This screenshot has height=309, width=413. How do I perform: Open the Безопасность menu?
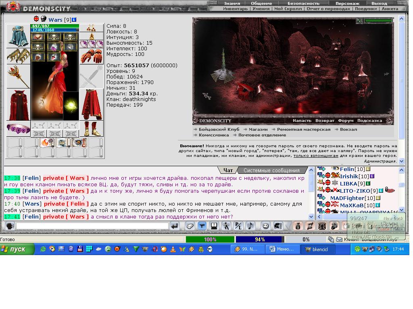click(x=303, y=3)
